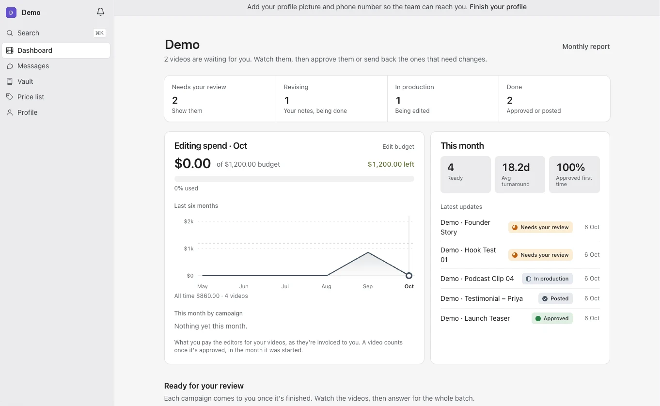Click the Search field in sidebar
Screen dimensions: 660x406
pyautogui.click(x=56, y=33)
